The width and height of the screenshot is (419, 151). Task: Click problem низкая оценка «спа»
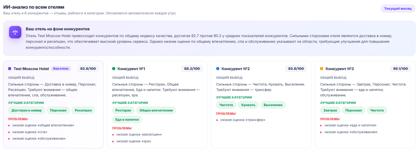pos(30,132)
